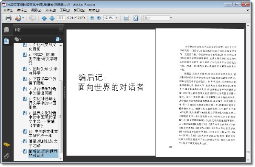Click page number 208 at page bottom
The width and height of the screenshot is (255, 167).
point(170,147)
